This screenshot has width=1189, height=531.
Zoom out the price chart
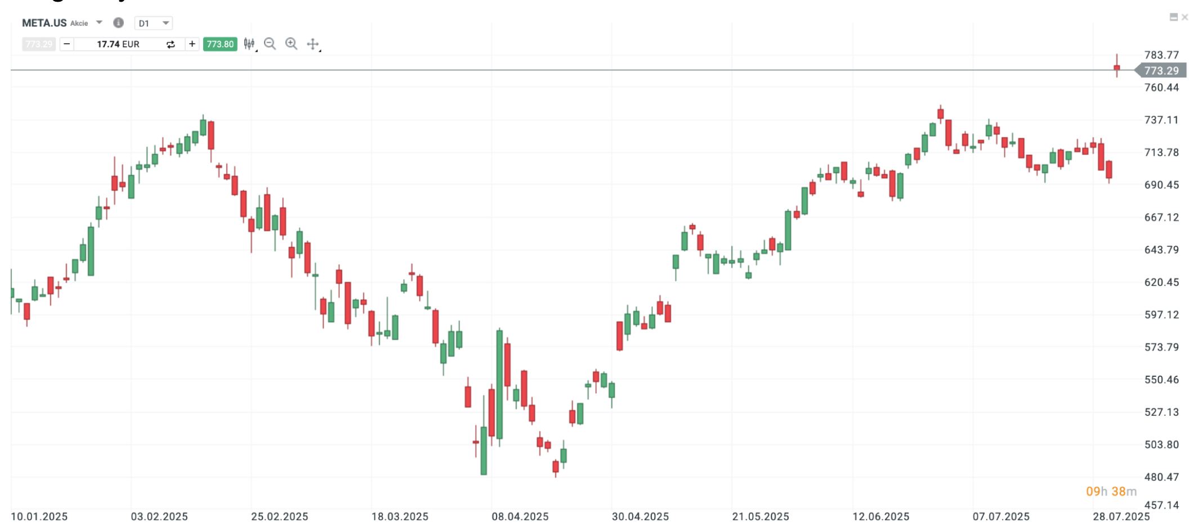(270, 44)
